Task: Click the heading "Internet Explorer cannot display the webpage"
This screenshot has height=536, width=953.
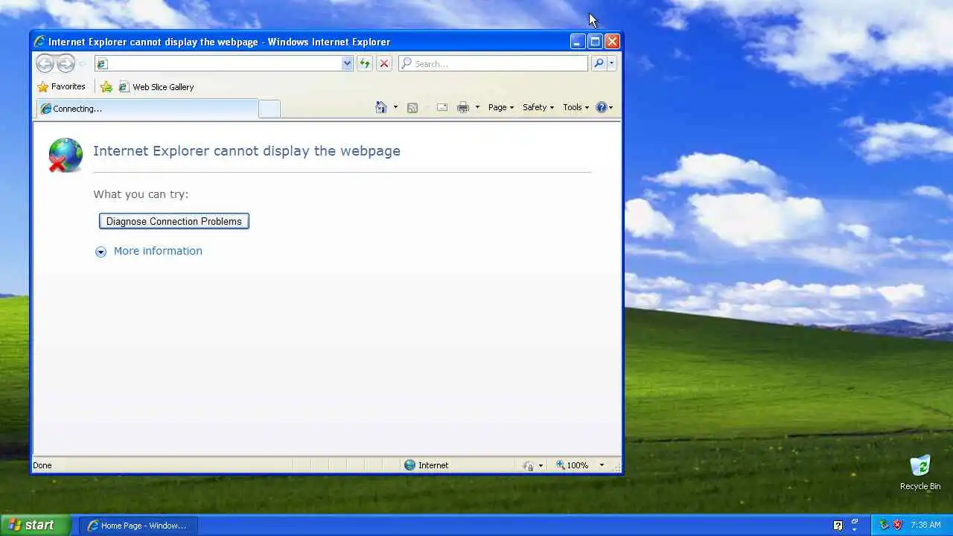Action: click(x=246, y=150)
